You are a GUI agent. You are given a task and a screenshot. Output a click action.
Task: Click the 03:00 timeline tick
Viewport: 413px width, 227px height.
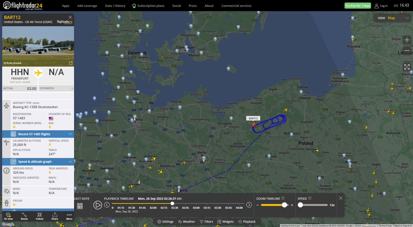click(196, 208)
